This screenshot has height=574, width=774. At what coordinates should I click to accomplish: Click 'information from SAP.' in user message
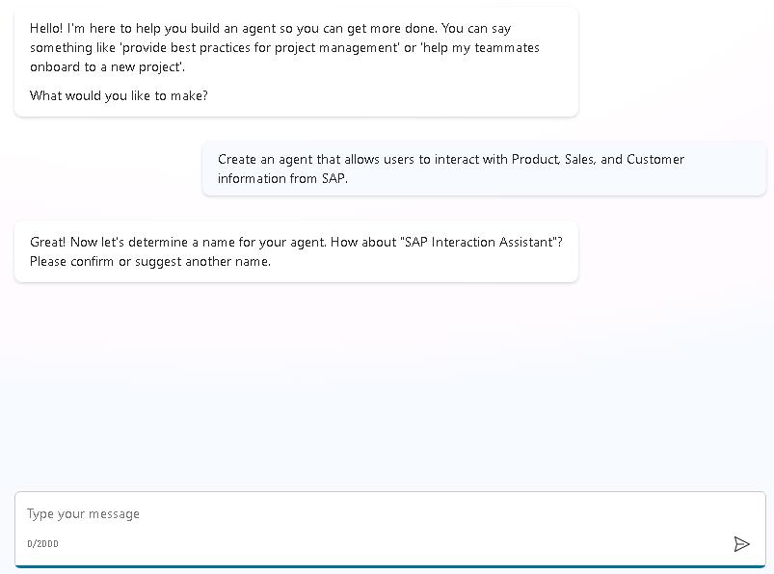pyautogui.click(x=282, y=178)
